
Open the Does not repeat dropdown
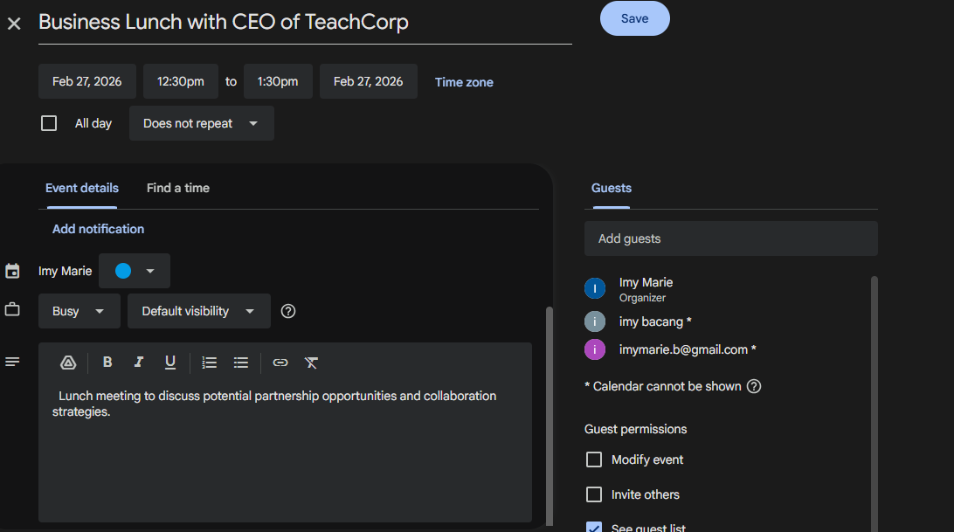(x=201, y=123)
